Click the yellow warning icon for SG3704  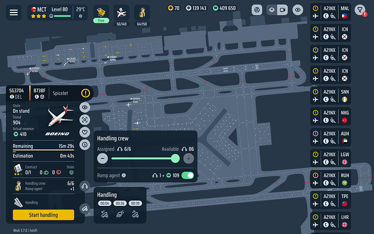click(x=86, y=93)
